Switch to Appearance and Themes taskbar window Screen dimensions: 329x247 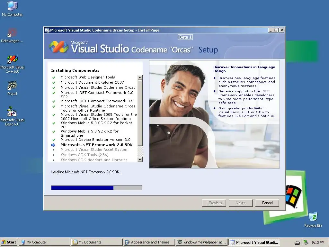(149, 242)
